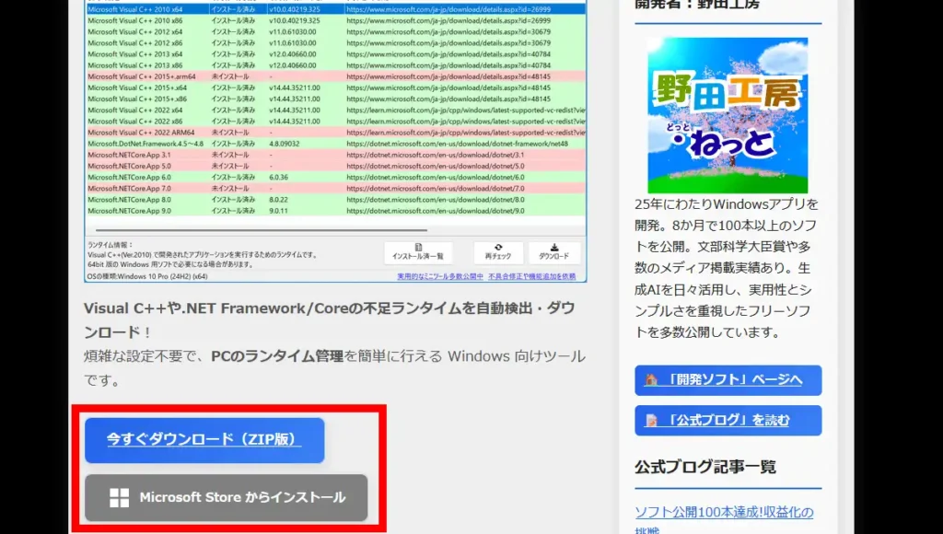
Task: Click the 再チェック button to recheck runtimes
Action: pos(500,253)
